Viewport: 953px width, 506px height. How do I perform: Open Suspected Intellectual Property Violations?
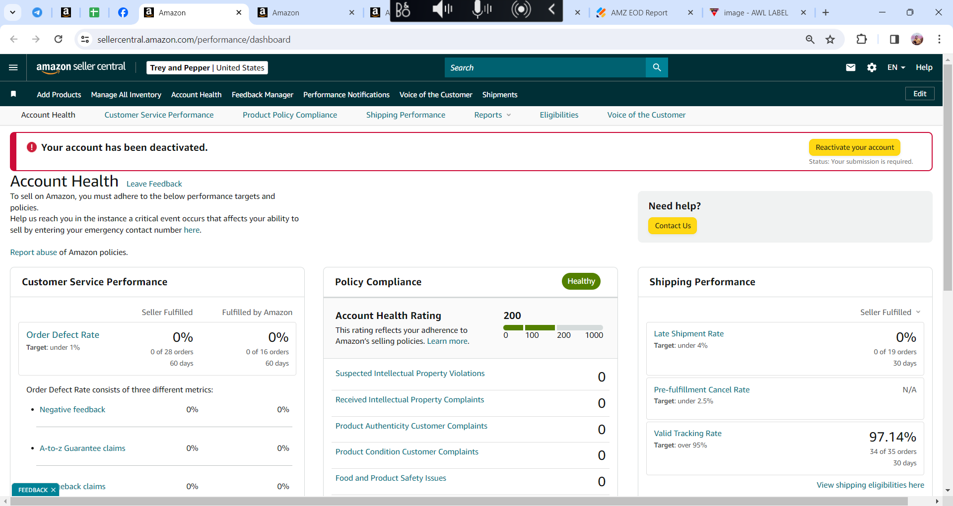pyautogui.click(x=410, y=374)
